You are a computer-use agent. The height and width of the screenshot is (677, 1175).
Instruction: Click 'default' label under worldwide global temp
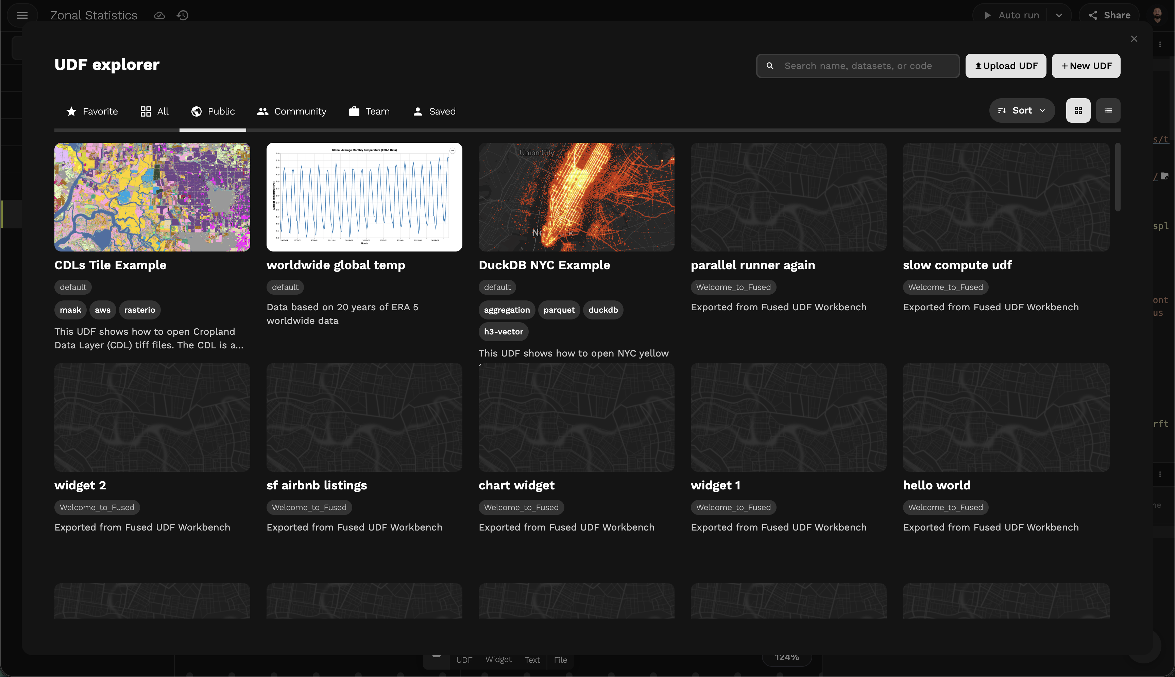(x=285, y=288)
